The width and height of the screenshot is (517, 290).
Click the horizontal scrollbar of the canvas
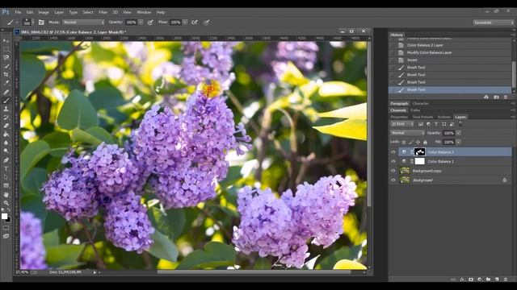[254, 272]
